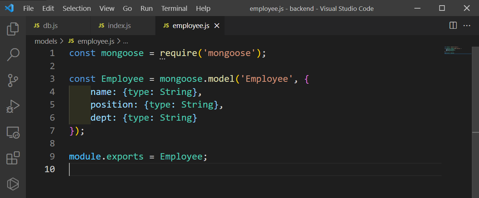Click the 'name' property on line 4

pyautogui.click(x=101, y=92)
